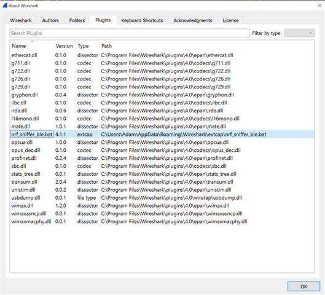Click version 0.0.6 of irda.dll
Viewport: 325px width, 295px height.
[61, 111]
